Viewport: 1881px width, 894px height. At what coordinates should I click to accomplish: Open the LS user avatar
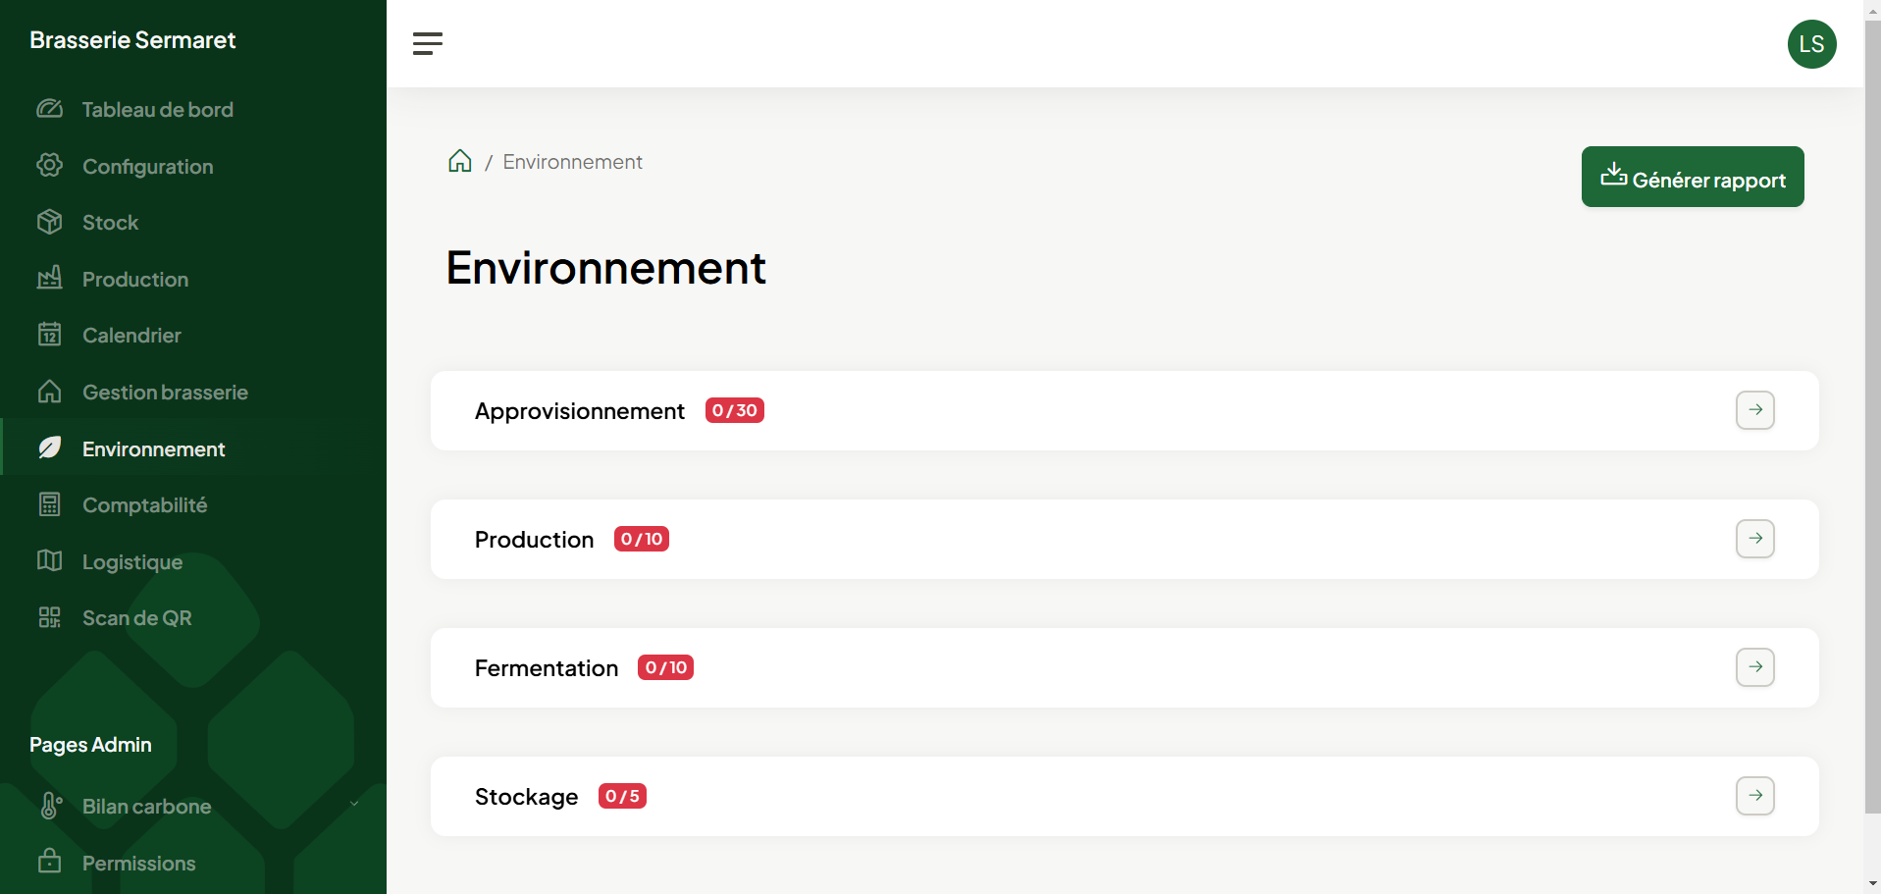coord(1810,44)
